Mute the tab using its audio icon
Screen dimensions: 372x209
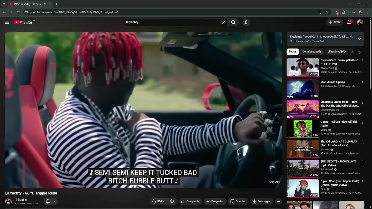point(45,4)
